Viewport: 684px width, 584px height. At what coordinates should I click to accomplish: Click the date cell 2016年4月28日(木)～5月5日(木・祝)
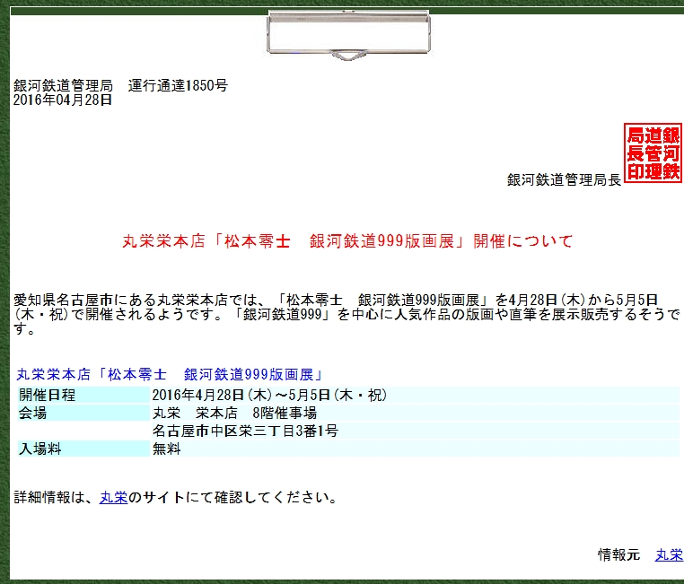(x=415, y=395)
